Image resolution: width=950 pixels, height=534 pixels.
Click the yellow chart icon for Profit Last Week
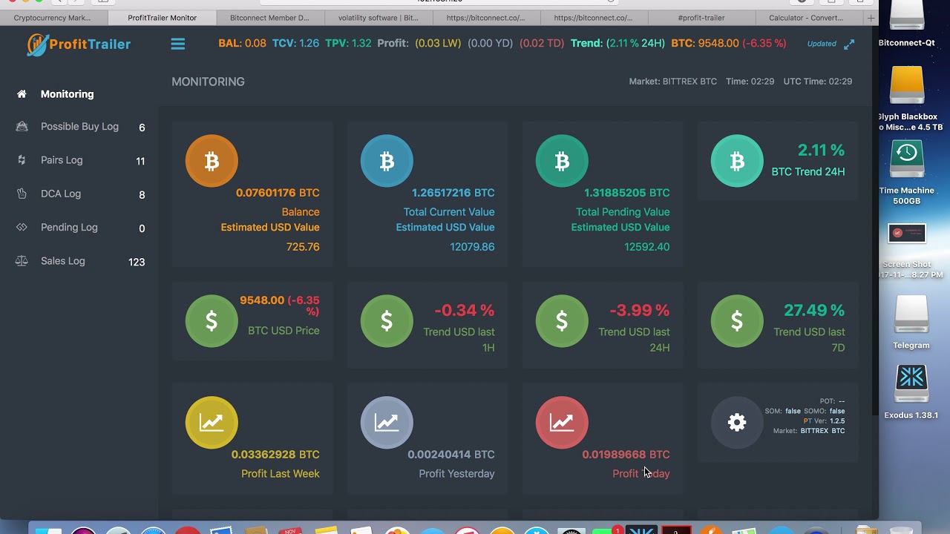pyautogui.click(x=212, y=423)
